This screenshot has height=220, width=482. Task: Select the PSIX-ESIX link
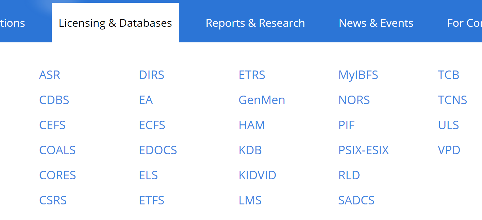pos(363,150)
